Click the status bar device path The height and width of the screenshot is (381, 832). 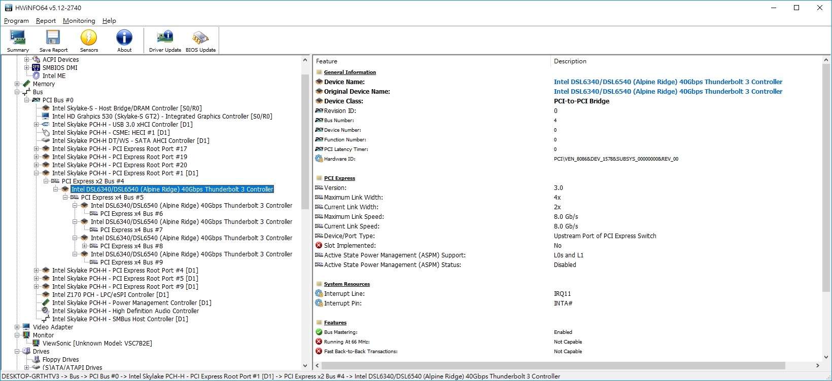click(x=281, y=376)
